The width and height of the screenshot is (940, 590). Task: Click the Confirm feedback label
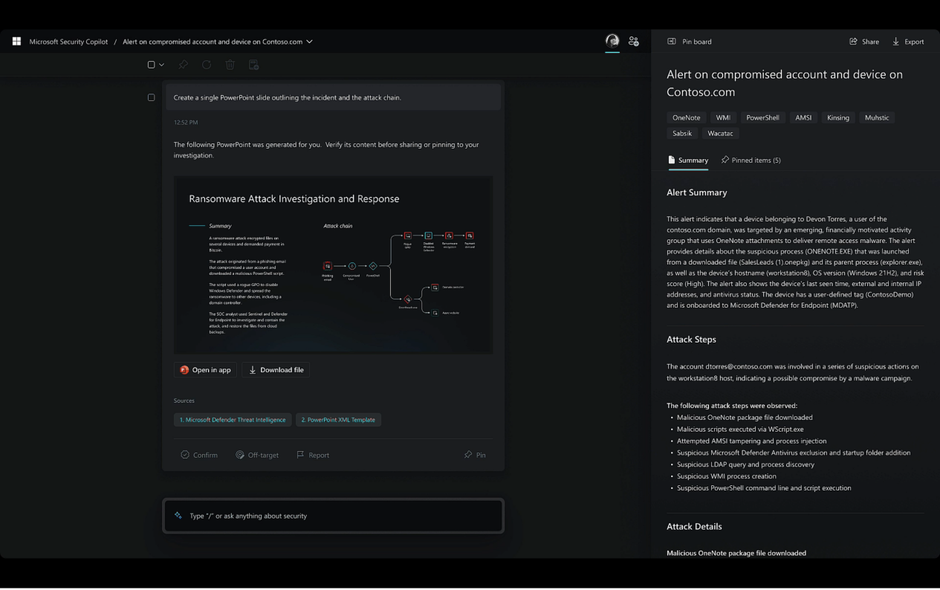tap(205, 455)
